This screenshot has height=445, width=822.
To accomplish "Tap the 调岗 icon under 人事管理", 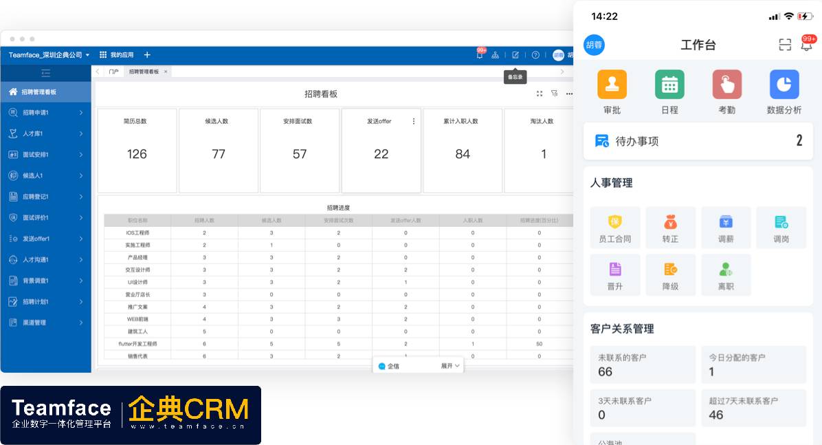I will (781, 222).
